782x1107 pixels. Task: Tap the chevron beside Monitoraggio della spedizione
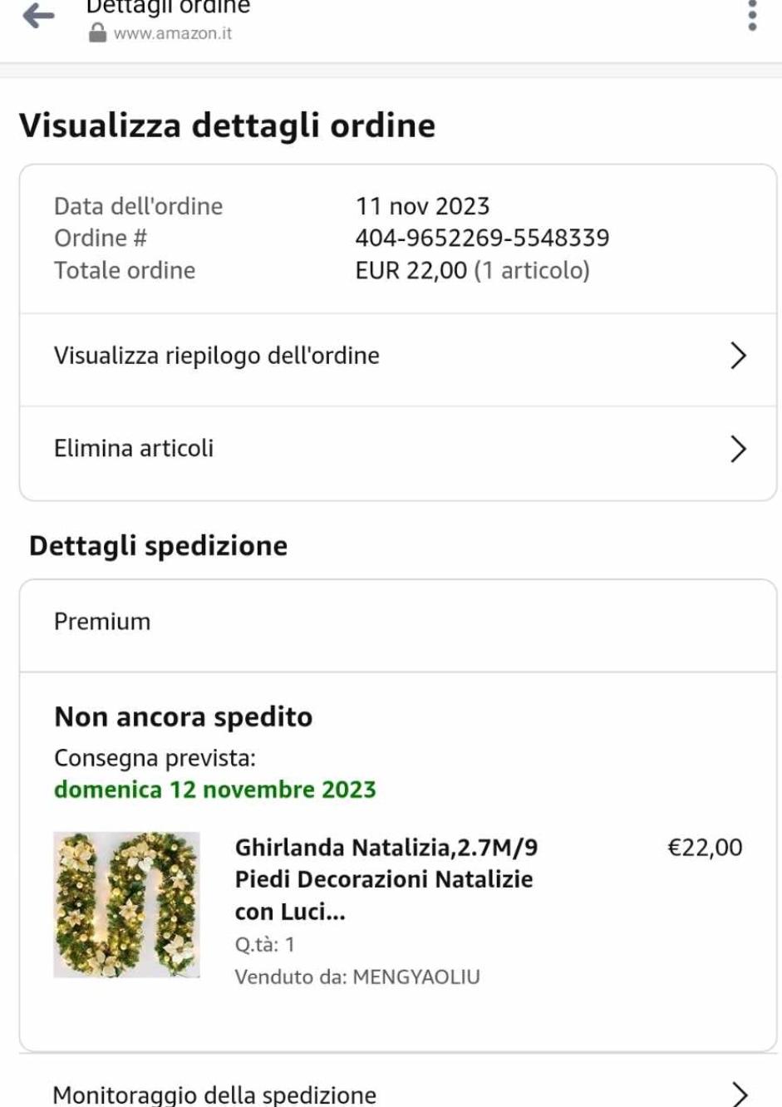pos(738,1094)
